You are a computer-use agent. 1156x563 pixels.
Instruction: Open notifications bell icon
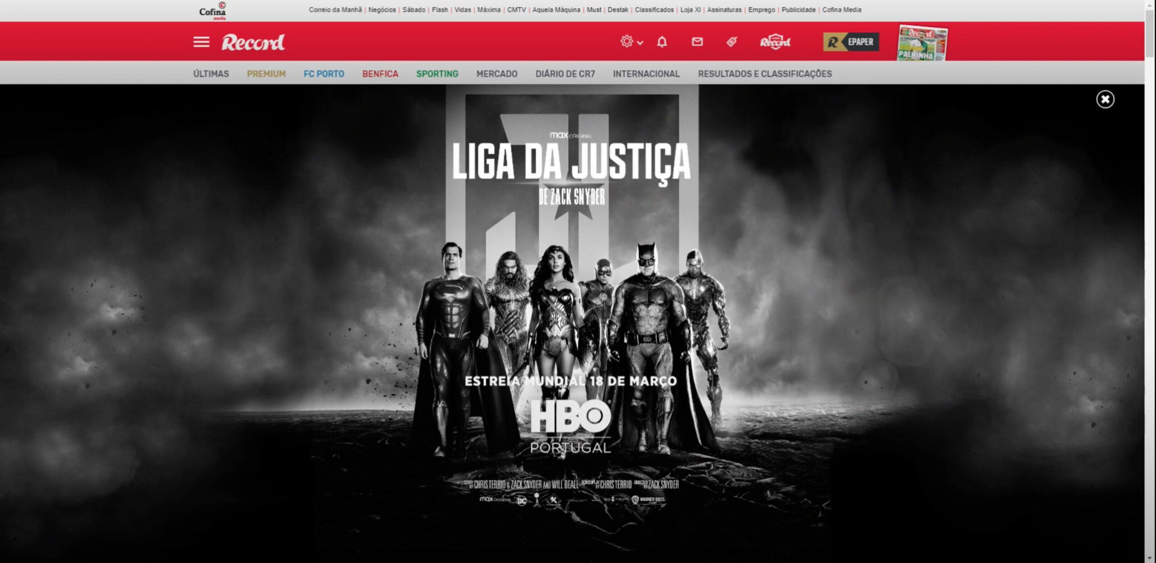coord(662,42)
